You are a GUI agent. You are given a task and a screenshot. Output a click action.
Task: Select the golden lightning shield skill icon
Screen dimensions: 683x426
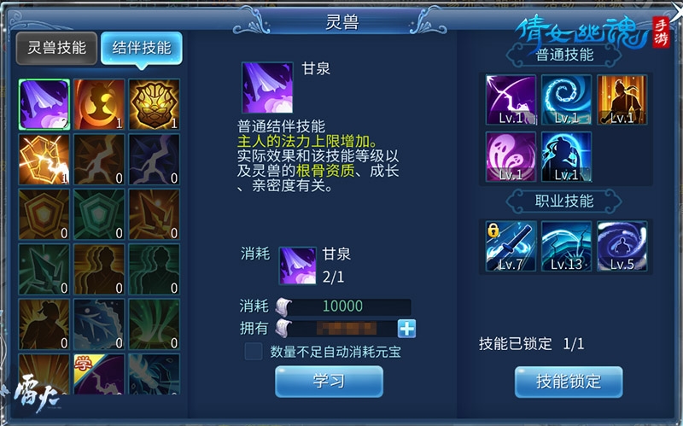(44, 160)
